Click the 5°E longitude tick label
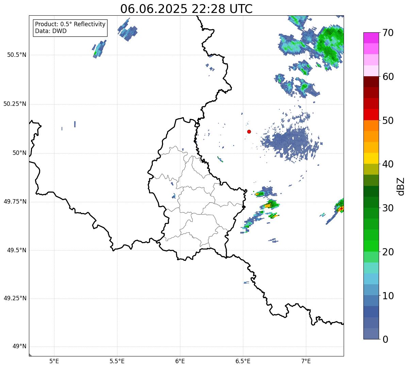The image size is (409, 368). coord(54,362)
